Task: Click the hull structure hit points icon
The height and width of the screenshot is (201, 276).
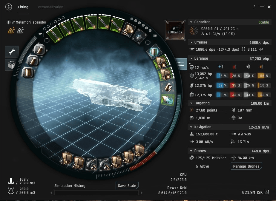Action: [192, 95]
